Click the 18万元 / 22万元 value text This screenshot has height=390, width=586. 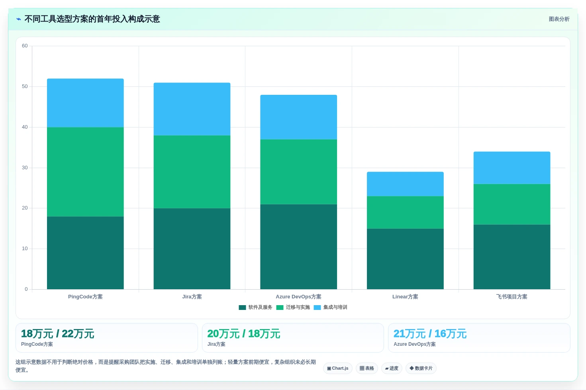point(58,334)
